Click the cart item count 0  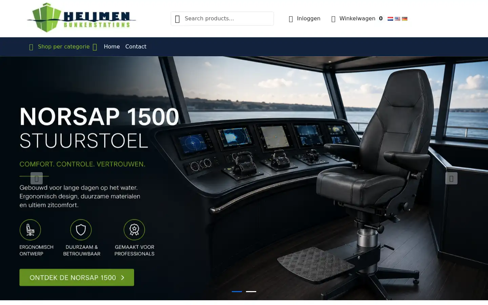tap(381, 19)
